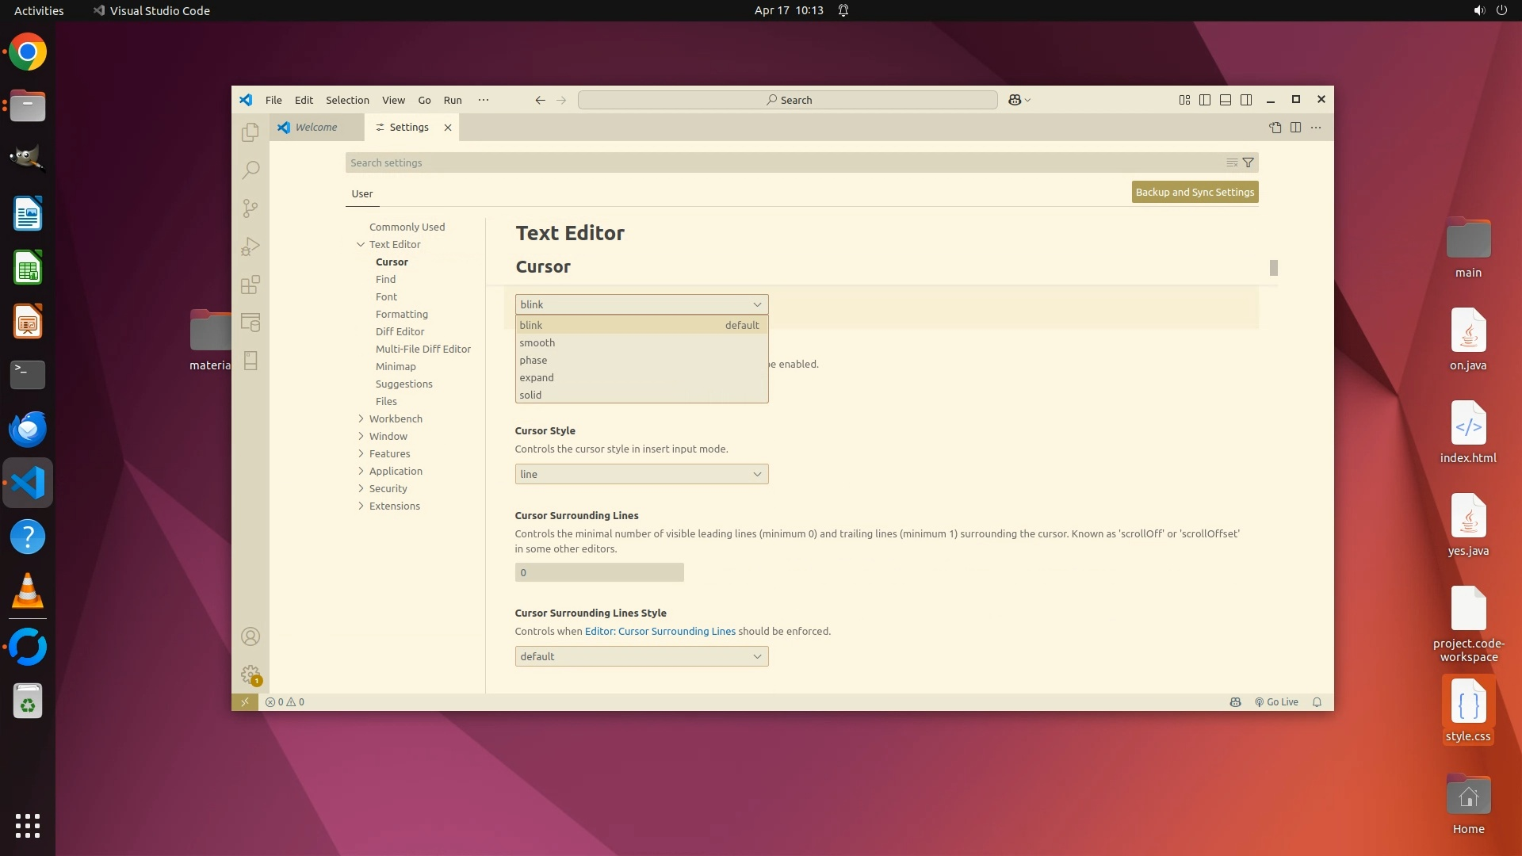Switch to the Welcome tab
This screenshot has width=1522, height=856.
click(x=315, y=128)
